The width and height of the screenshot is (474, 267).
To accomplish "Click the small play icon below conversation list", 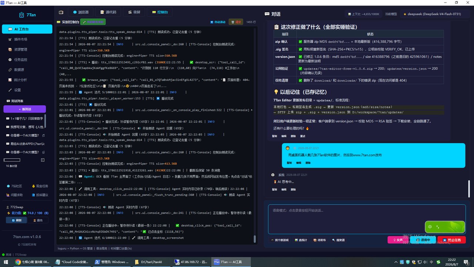I will tap(43, 160).
